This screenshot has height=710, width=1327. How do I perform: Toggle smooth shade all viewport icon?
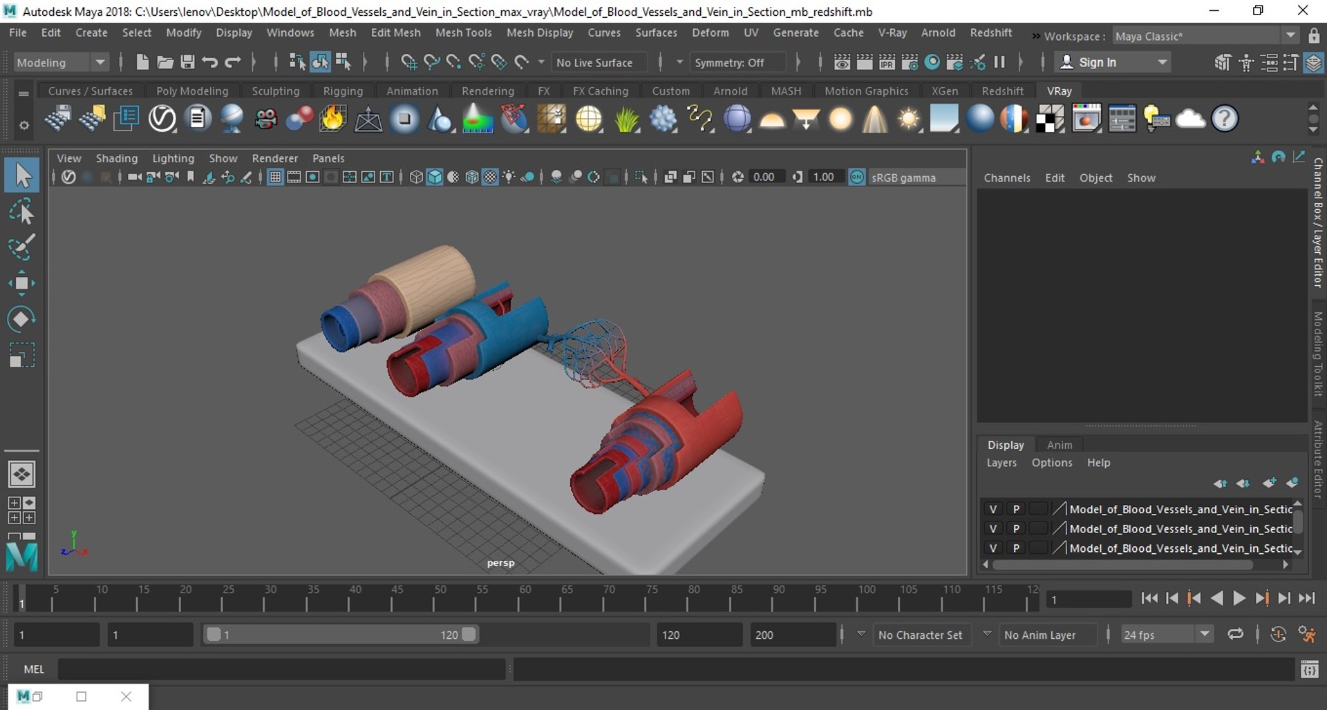[435, 177]
